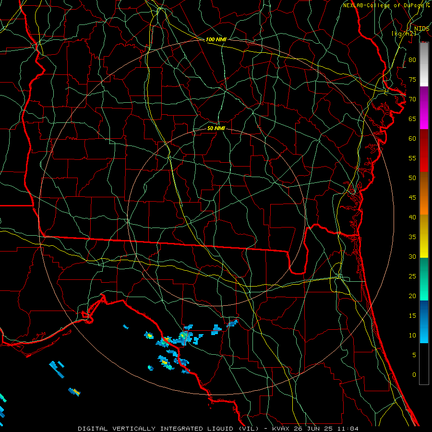Select the orange-brown band of the color scale

pyautogui.click(x=424, y=193)
